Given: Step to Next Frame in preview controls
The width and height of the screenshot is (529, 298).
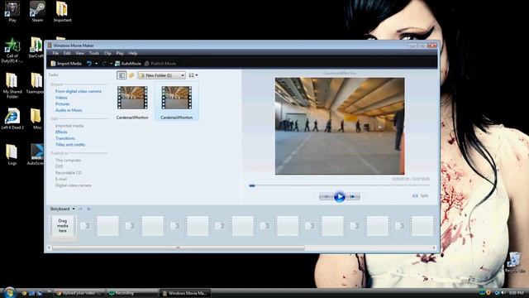Looking at the screenshot, I should [x=353, y=196].
